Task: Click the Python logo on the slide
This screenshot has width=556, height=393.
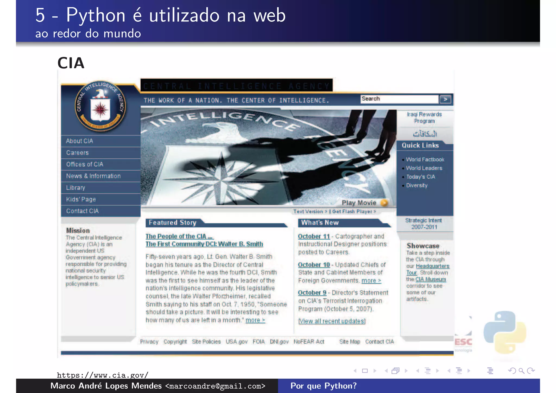Action: coord(505,332)
